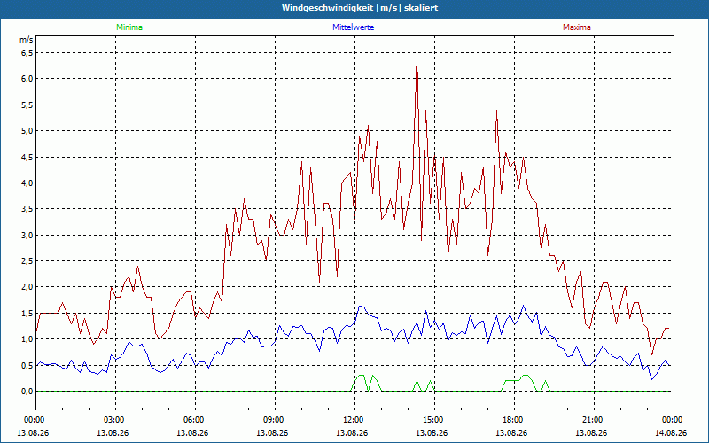
Task: Click the 1,0 y-axis value
Action: point(27,339)
